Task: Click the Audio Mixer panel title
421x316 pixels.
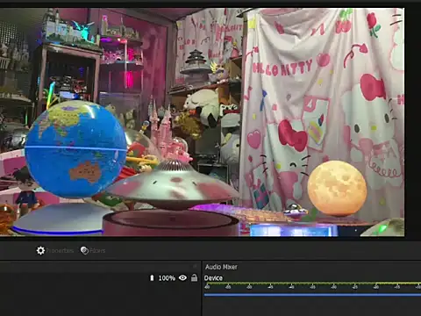Action: point(221,267)
